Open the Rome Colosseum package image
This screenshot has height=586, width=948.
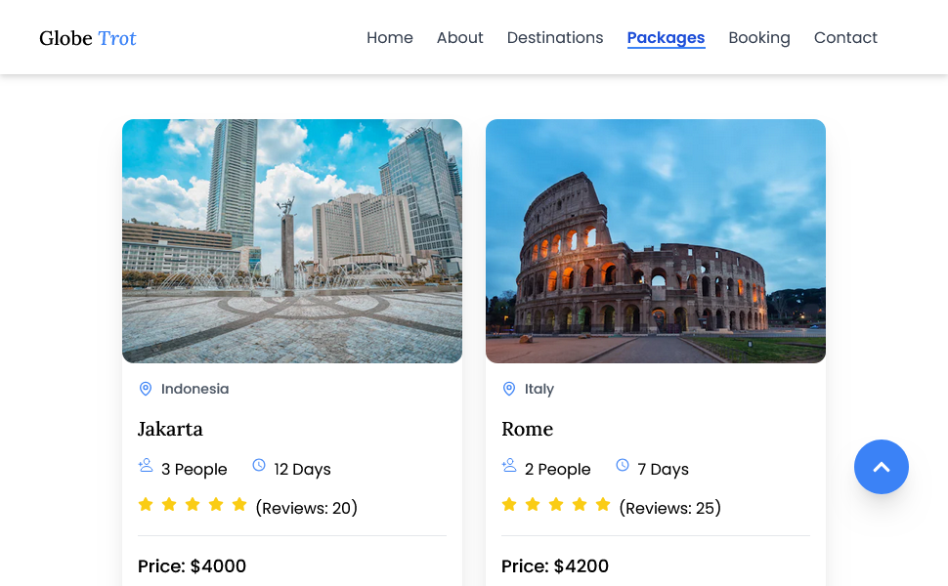tap(656, 241)
